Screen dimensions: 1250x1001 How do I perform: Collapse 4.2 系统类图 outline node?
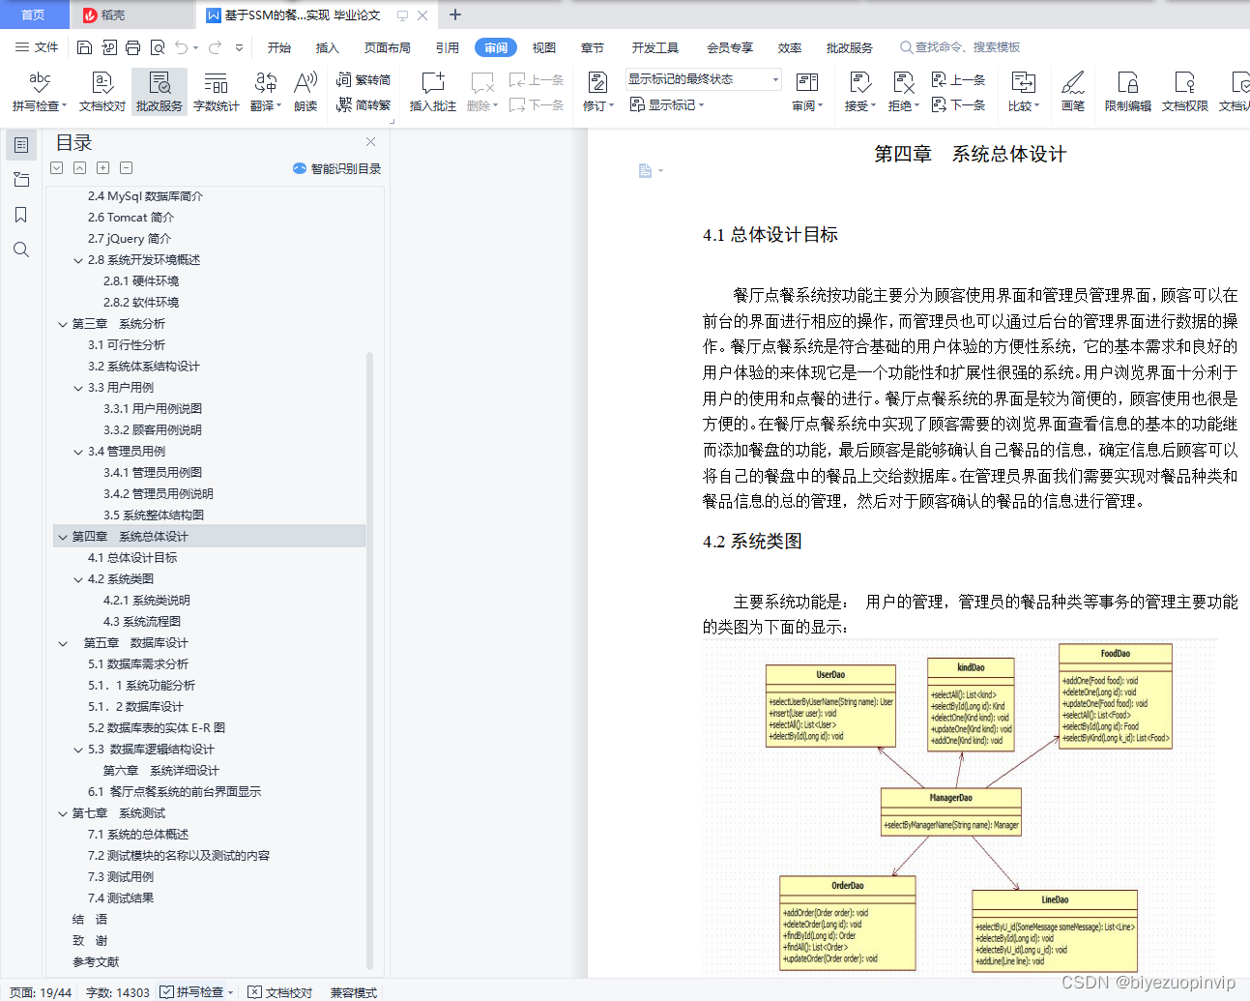coord(78,579)
